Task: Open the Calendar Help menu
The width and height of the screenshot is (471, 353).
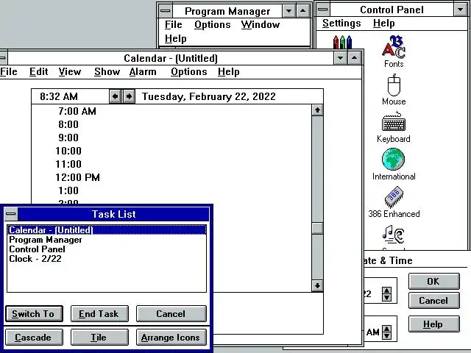Action: click(229, 72)
